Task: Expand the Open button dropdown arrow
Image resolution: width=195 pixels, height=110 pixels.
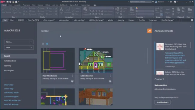Action: pos(31,42)
